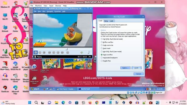This screenshot has height=105, width=187.
Task: Open the File menu in Media Player Classic
Action: pyautogui.click(x=35, y=11)
